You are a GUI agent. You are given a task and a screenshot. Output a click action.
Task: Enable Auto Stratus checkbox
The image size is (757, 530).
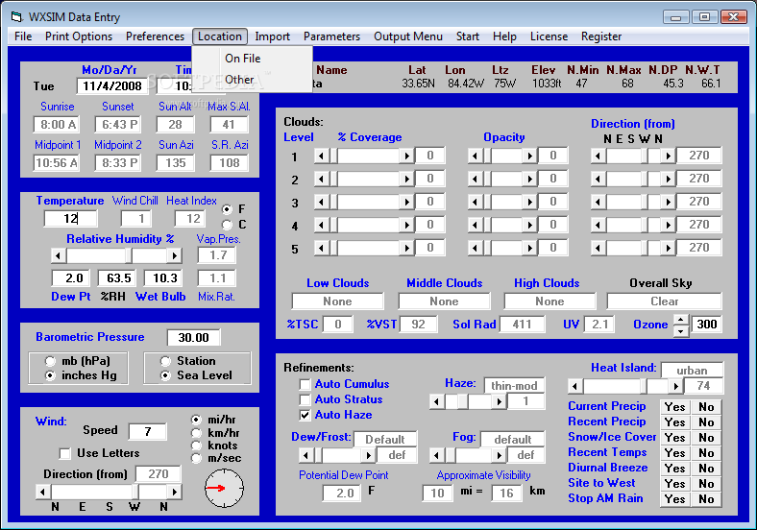tap(305, 399)
